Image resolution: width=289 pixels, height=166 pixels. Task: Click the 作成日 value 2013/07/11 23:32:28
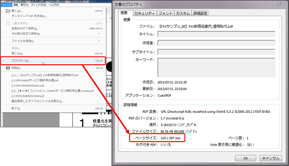point(172,82)
